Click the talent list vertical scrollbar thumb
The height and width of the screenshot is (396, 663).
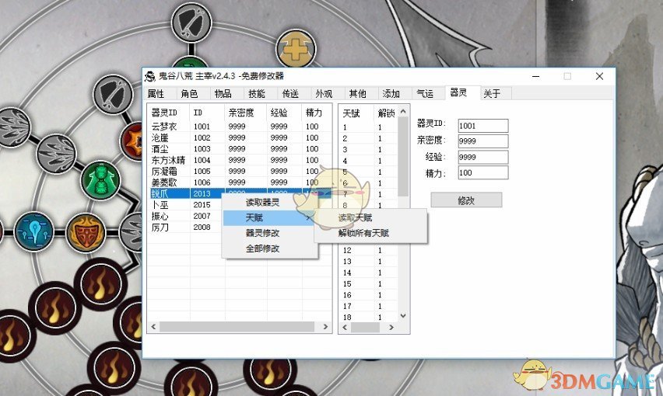(403, 157)
